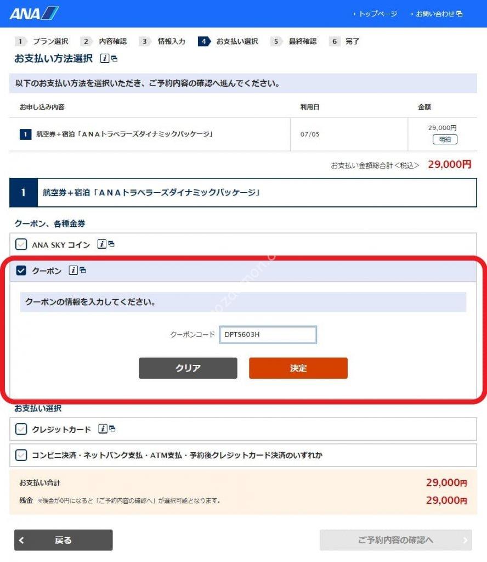Screen dimensions: 487x562
Task: Uncheck the クーポン checkbox
Action: [21, 271]
